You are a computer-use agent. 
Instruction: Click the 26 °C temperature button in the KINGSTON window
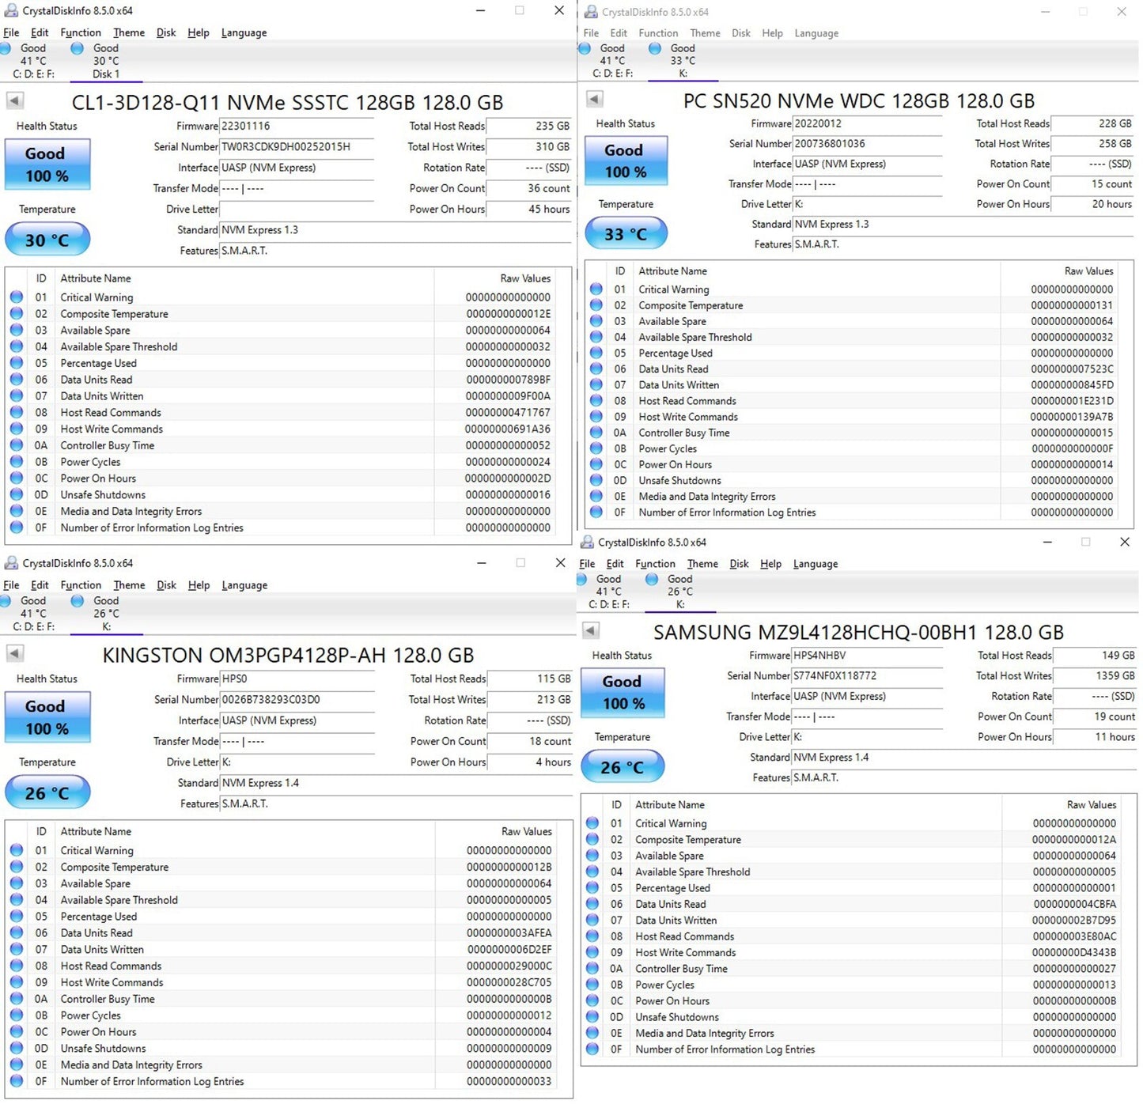[47, 792]
